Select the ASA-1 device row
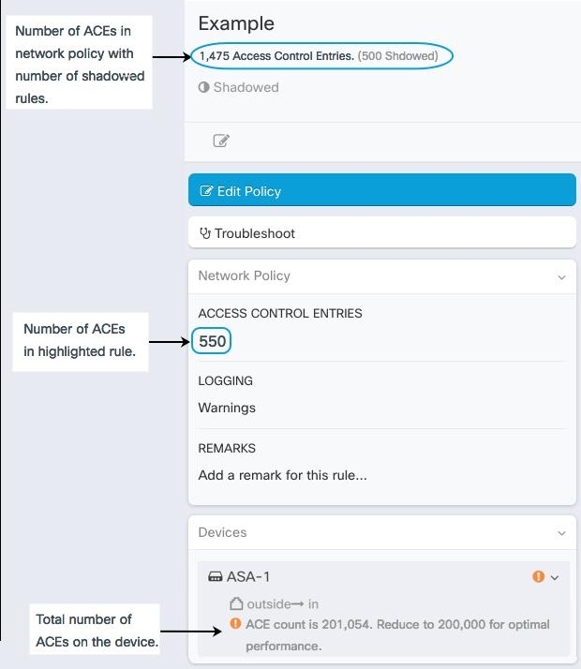581x669 pixels. [375, 577]
